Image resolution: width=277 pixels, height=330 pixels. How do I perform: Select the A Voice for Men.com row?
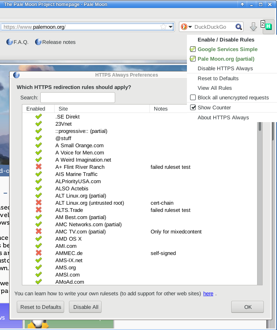[x=139, y=152]
